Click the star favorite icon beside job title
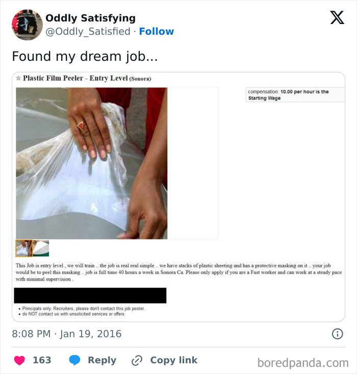The image size is (357, 374). click(x=18, y=78)
